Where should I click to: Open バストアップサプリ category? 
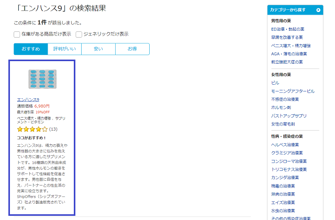click(289, 115)
